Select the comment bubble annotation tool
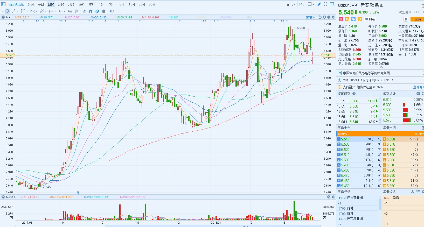 pyautogui.click(x=76, y=11)
